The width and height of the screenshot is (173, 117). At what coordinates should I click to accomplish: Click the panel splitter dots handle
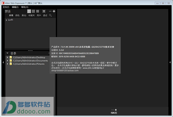click(30, 50)
